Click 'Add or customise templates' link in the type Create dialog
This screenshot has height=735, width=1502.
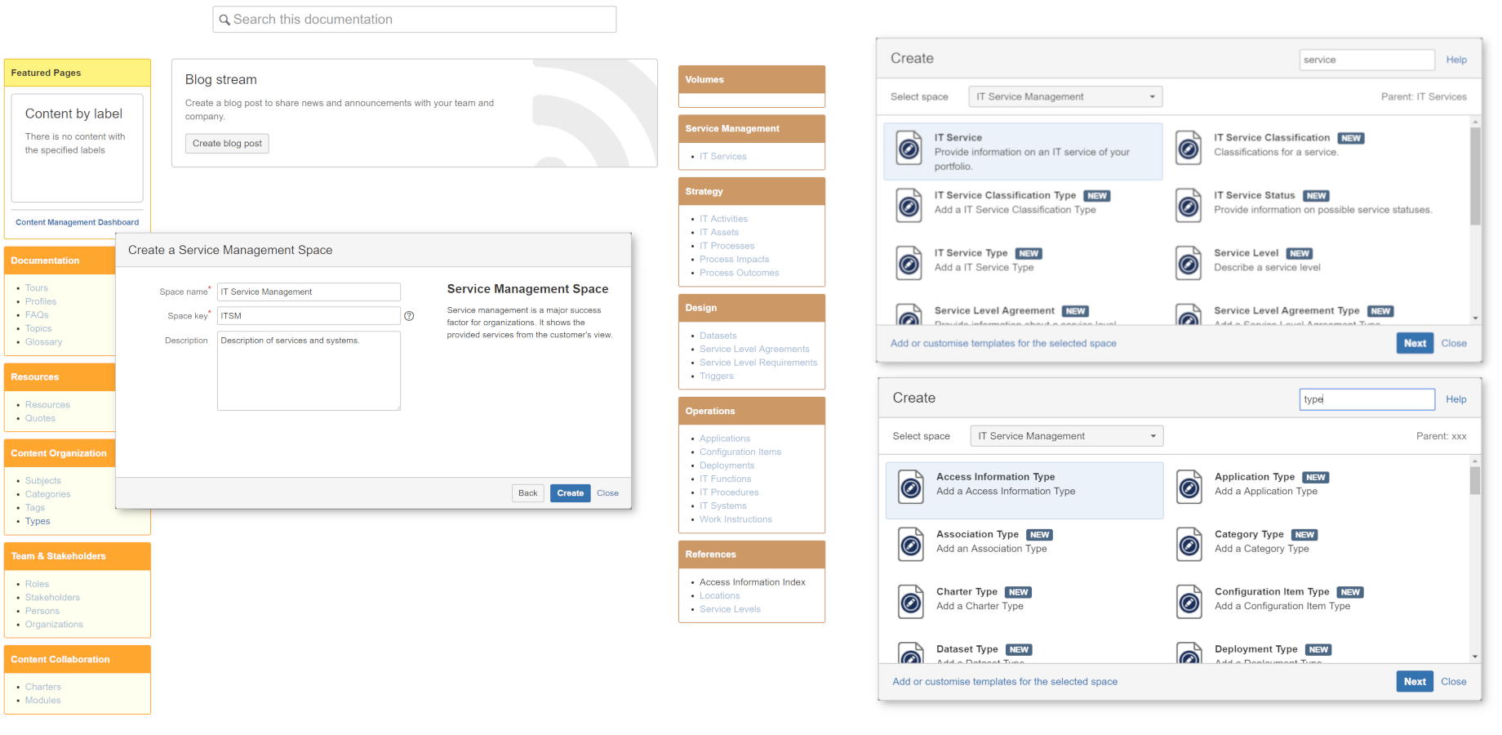1005,681
